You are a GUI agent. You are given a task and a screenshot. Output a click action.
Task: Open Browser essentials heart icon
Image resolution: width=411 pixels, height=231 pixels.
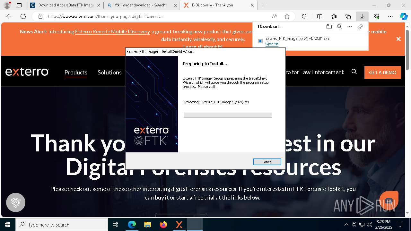[376, 16]
